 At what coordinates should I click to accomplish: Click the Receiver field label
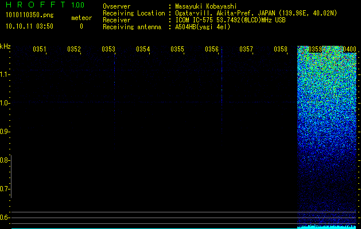point(117,20)
